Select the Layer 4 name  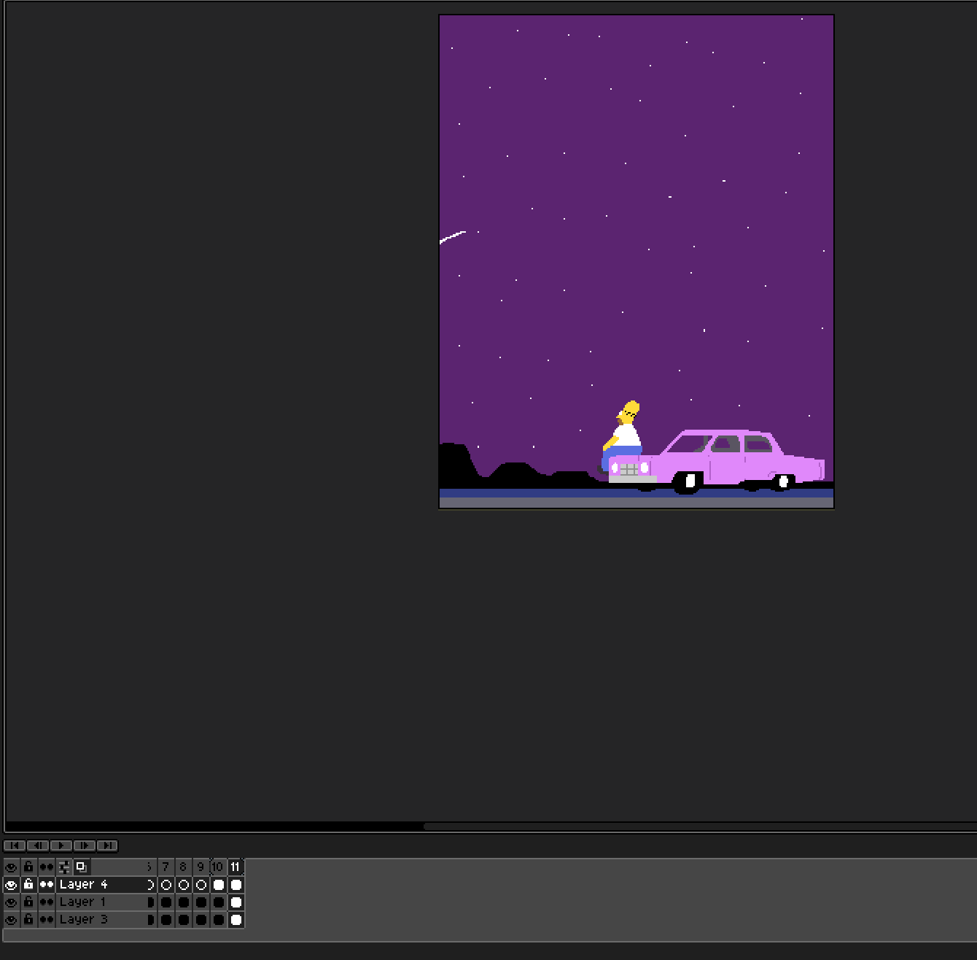pos(84,884)
